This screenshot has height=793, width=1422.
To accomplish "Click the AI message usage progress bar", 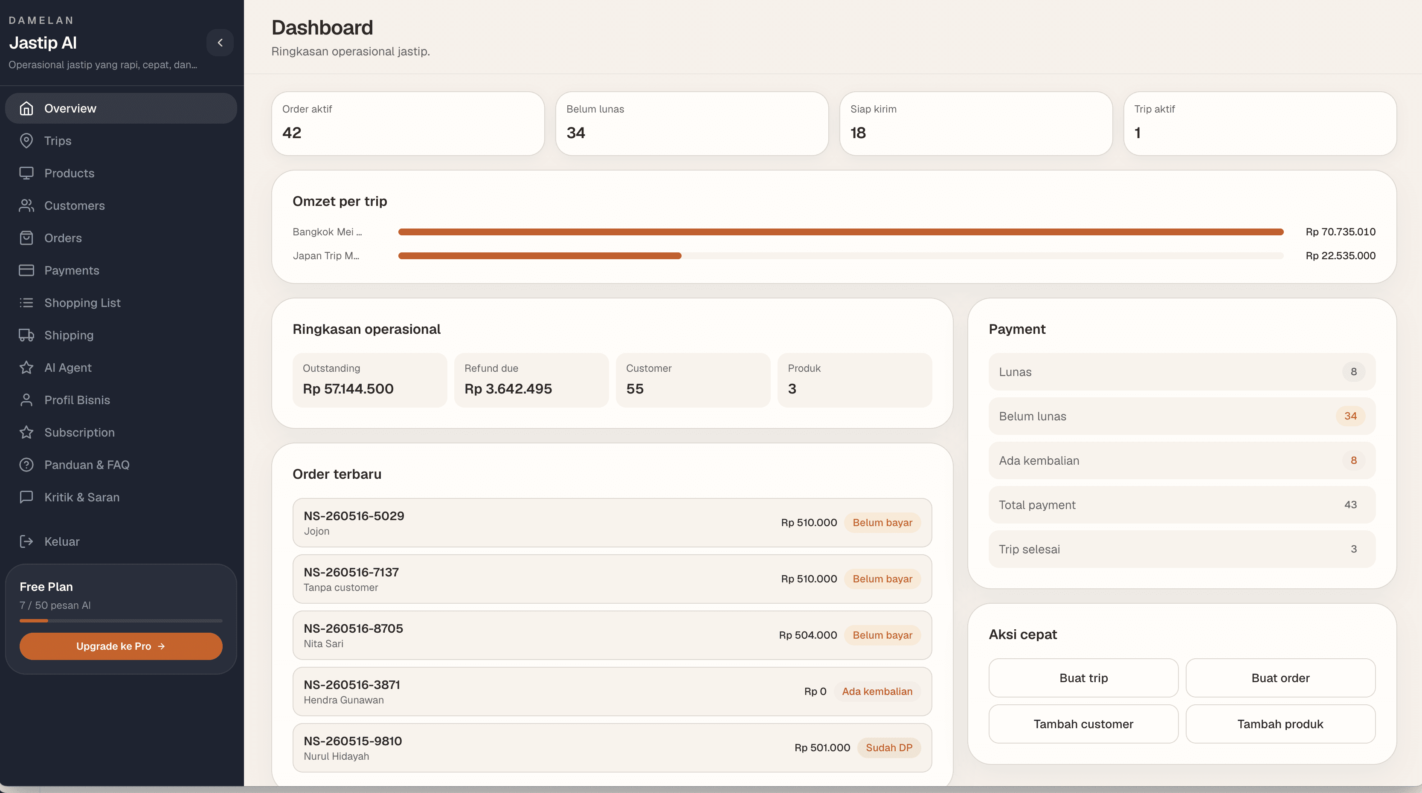I will pos(121,621).
